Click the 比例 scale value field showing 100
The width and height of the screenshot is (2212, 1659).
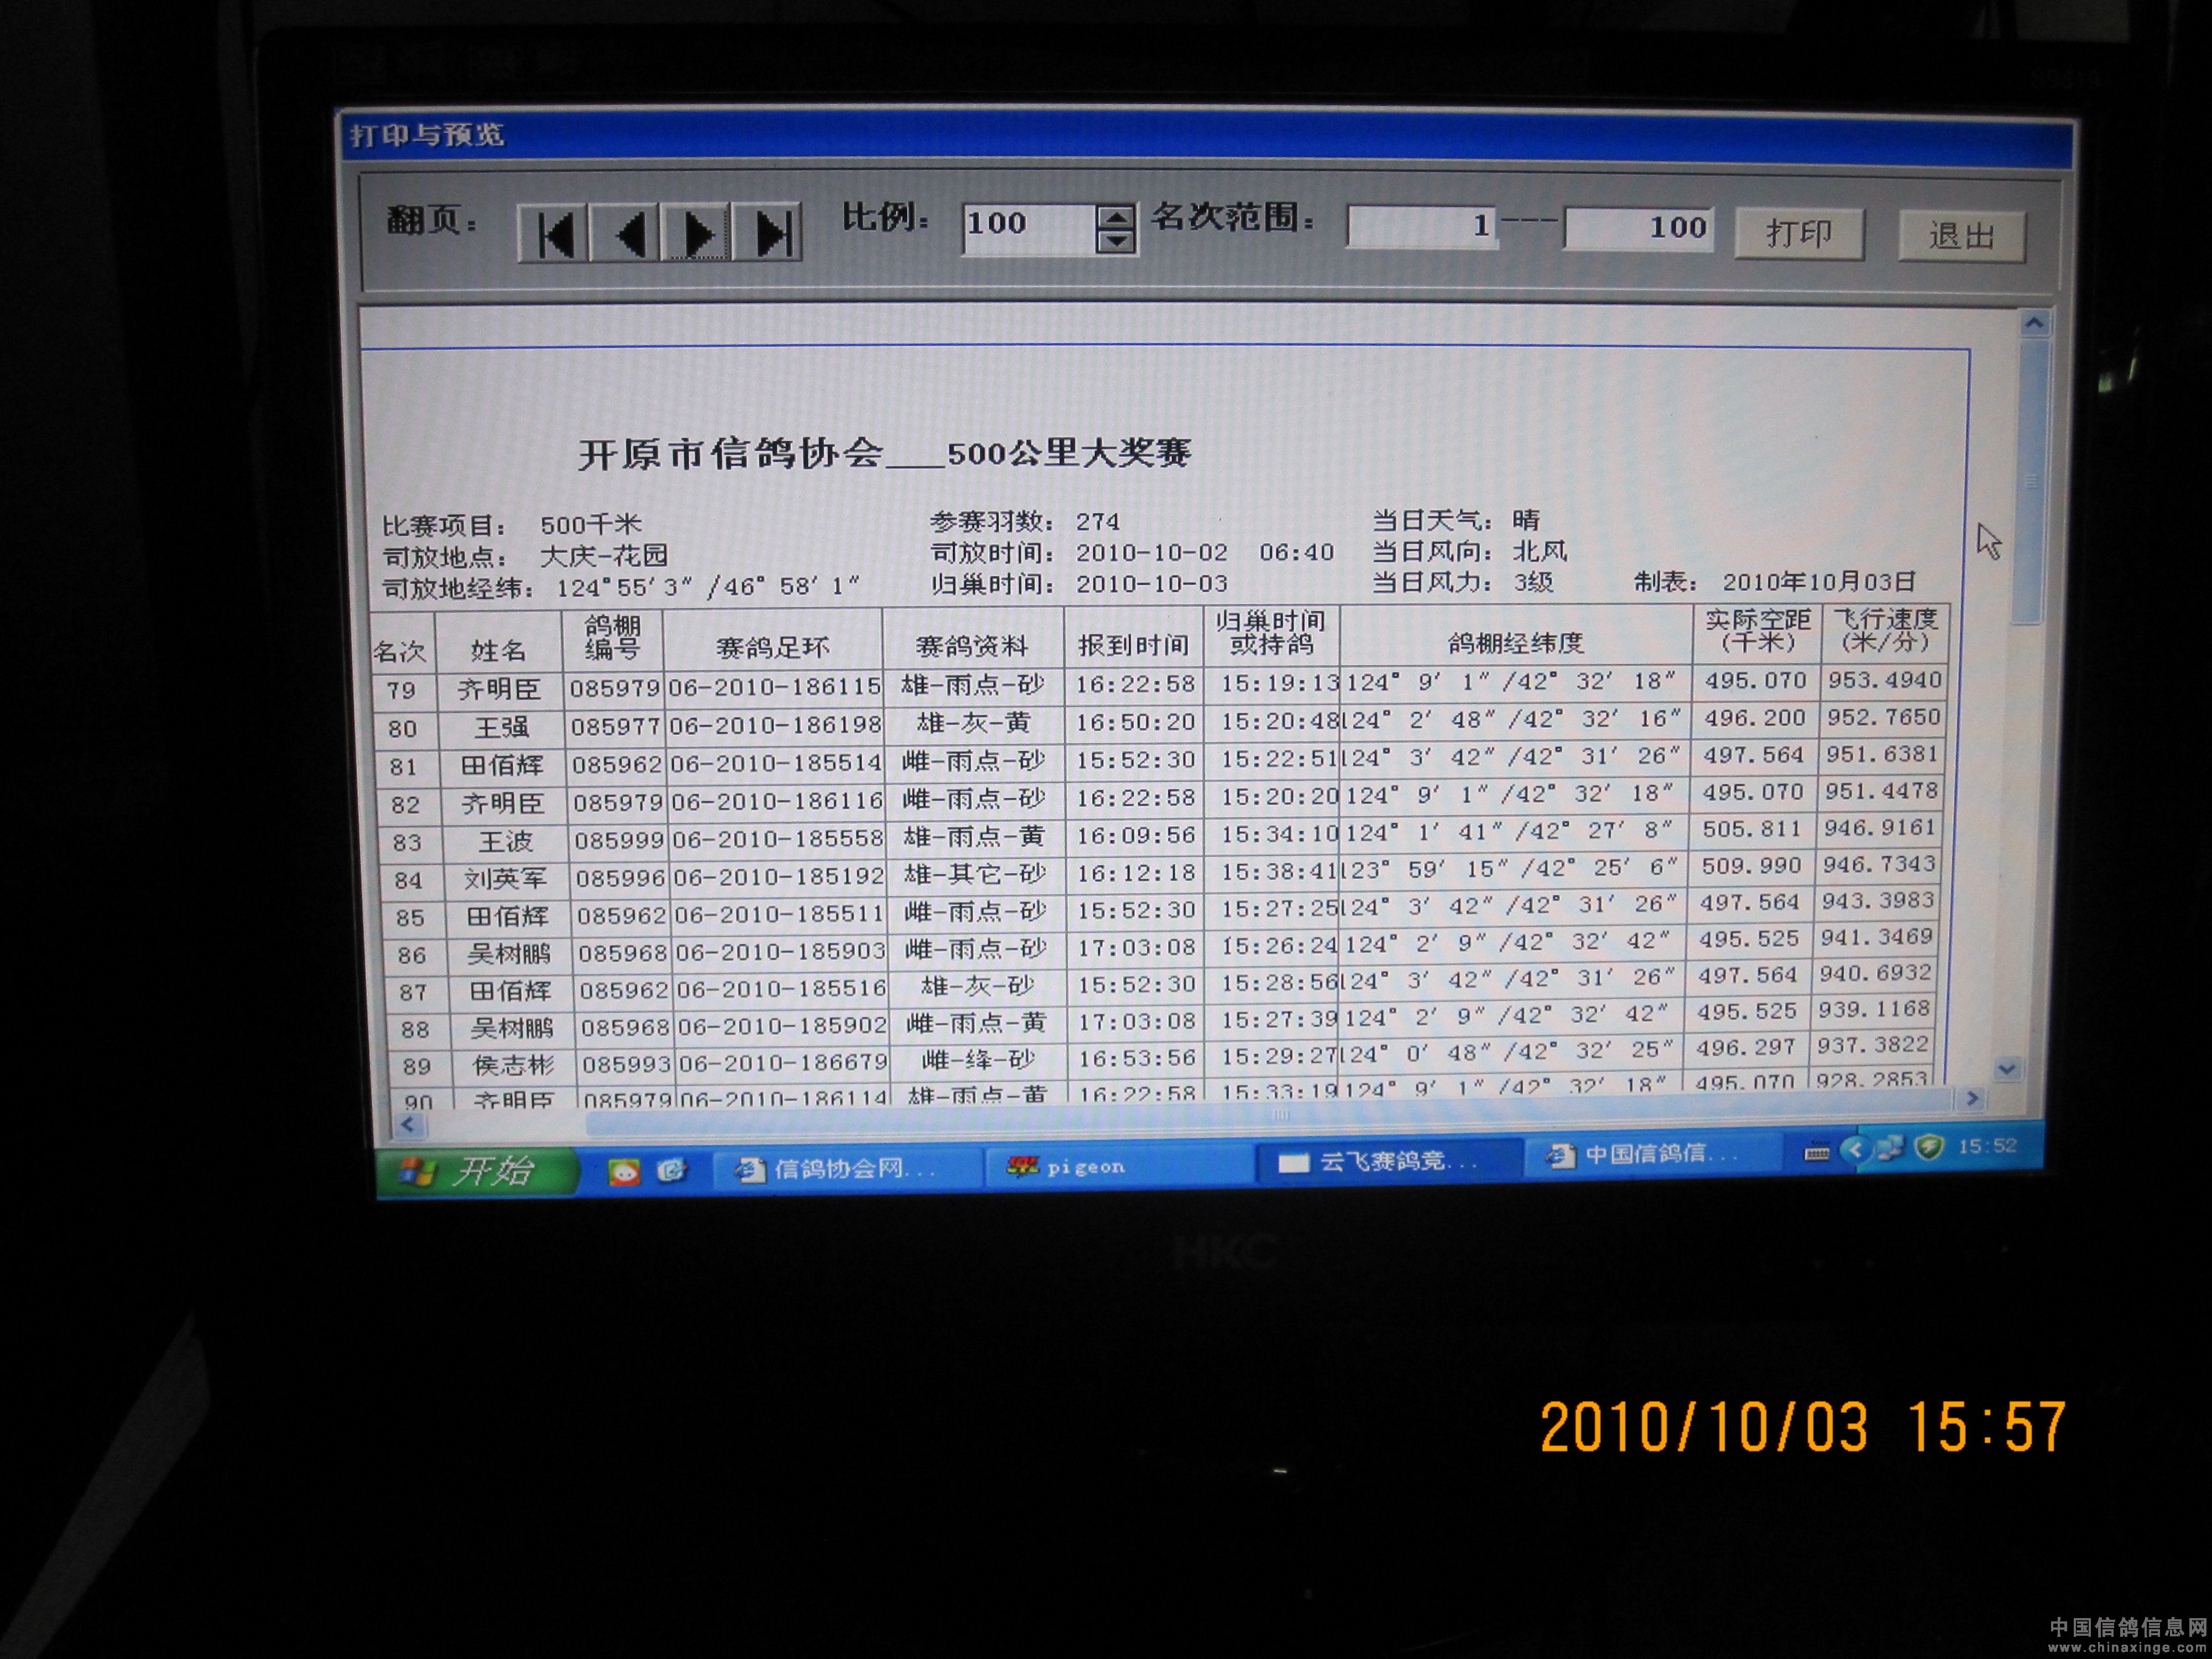point(1029,228)
